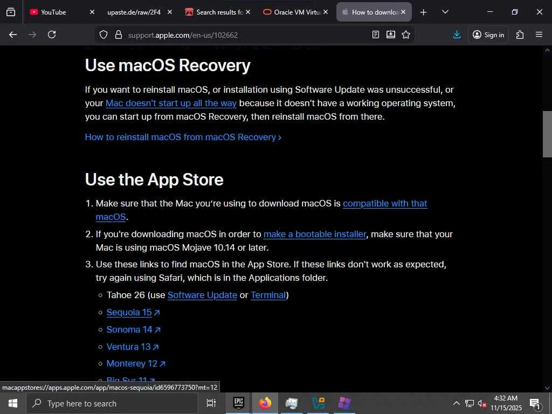This screenshot has height=414, width=552.
Task: Open the Windows Start menu
Action: click(13, 403)
